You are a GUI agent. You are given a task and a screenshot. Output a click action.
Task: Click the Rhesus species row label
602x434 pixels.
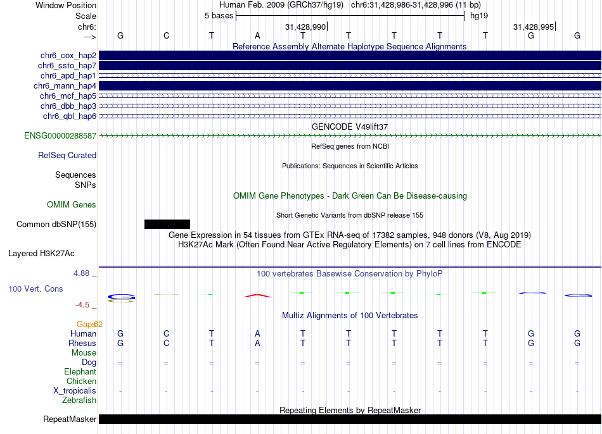click(x=82, y=343)
